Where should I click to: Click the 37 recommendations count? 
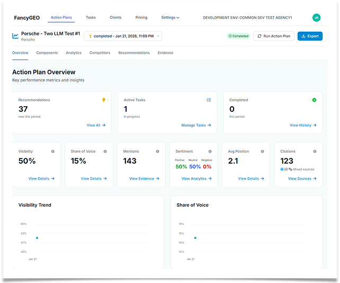(x=23, y=109)
